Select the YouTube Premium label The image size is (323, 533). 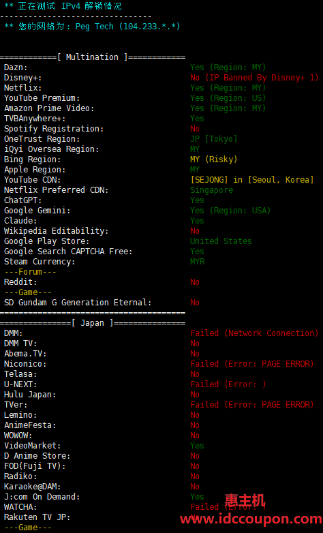pyautogui.click(x=42, y=98)
